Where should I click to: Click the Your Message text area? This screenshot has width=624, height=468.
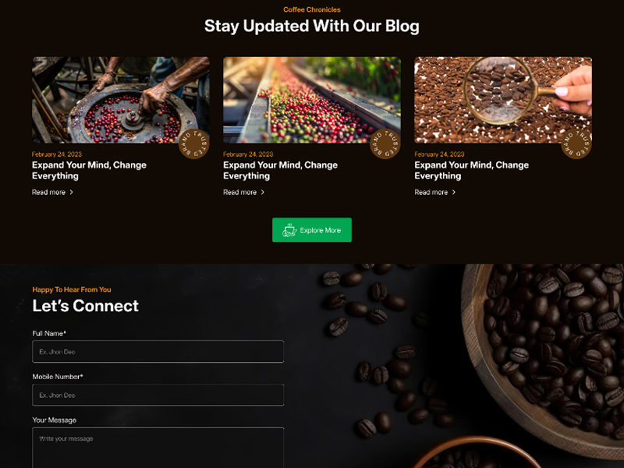158,448
